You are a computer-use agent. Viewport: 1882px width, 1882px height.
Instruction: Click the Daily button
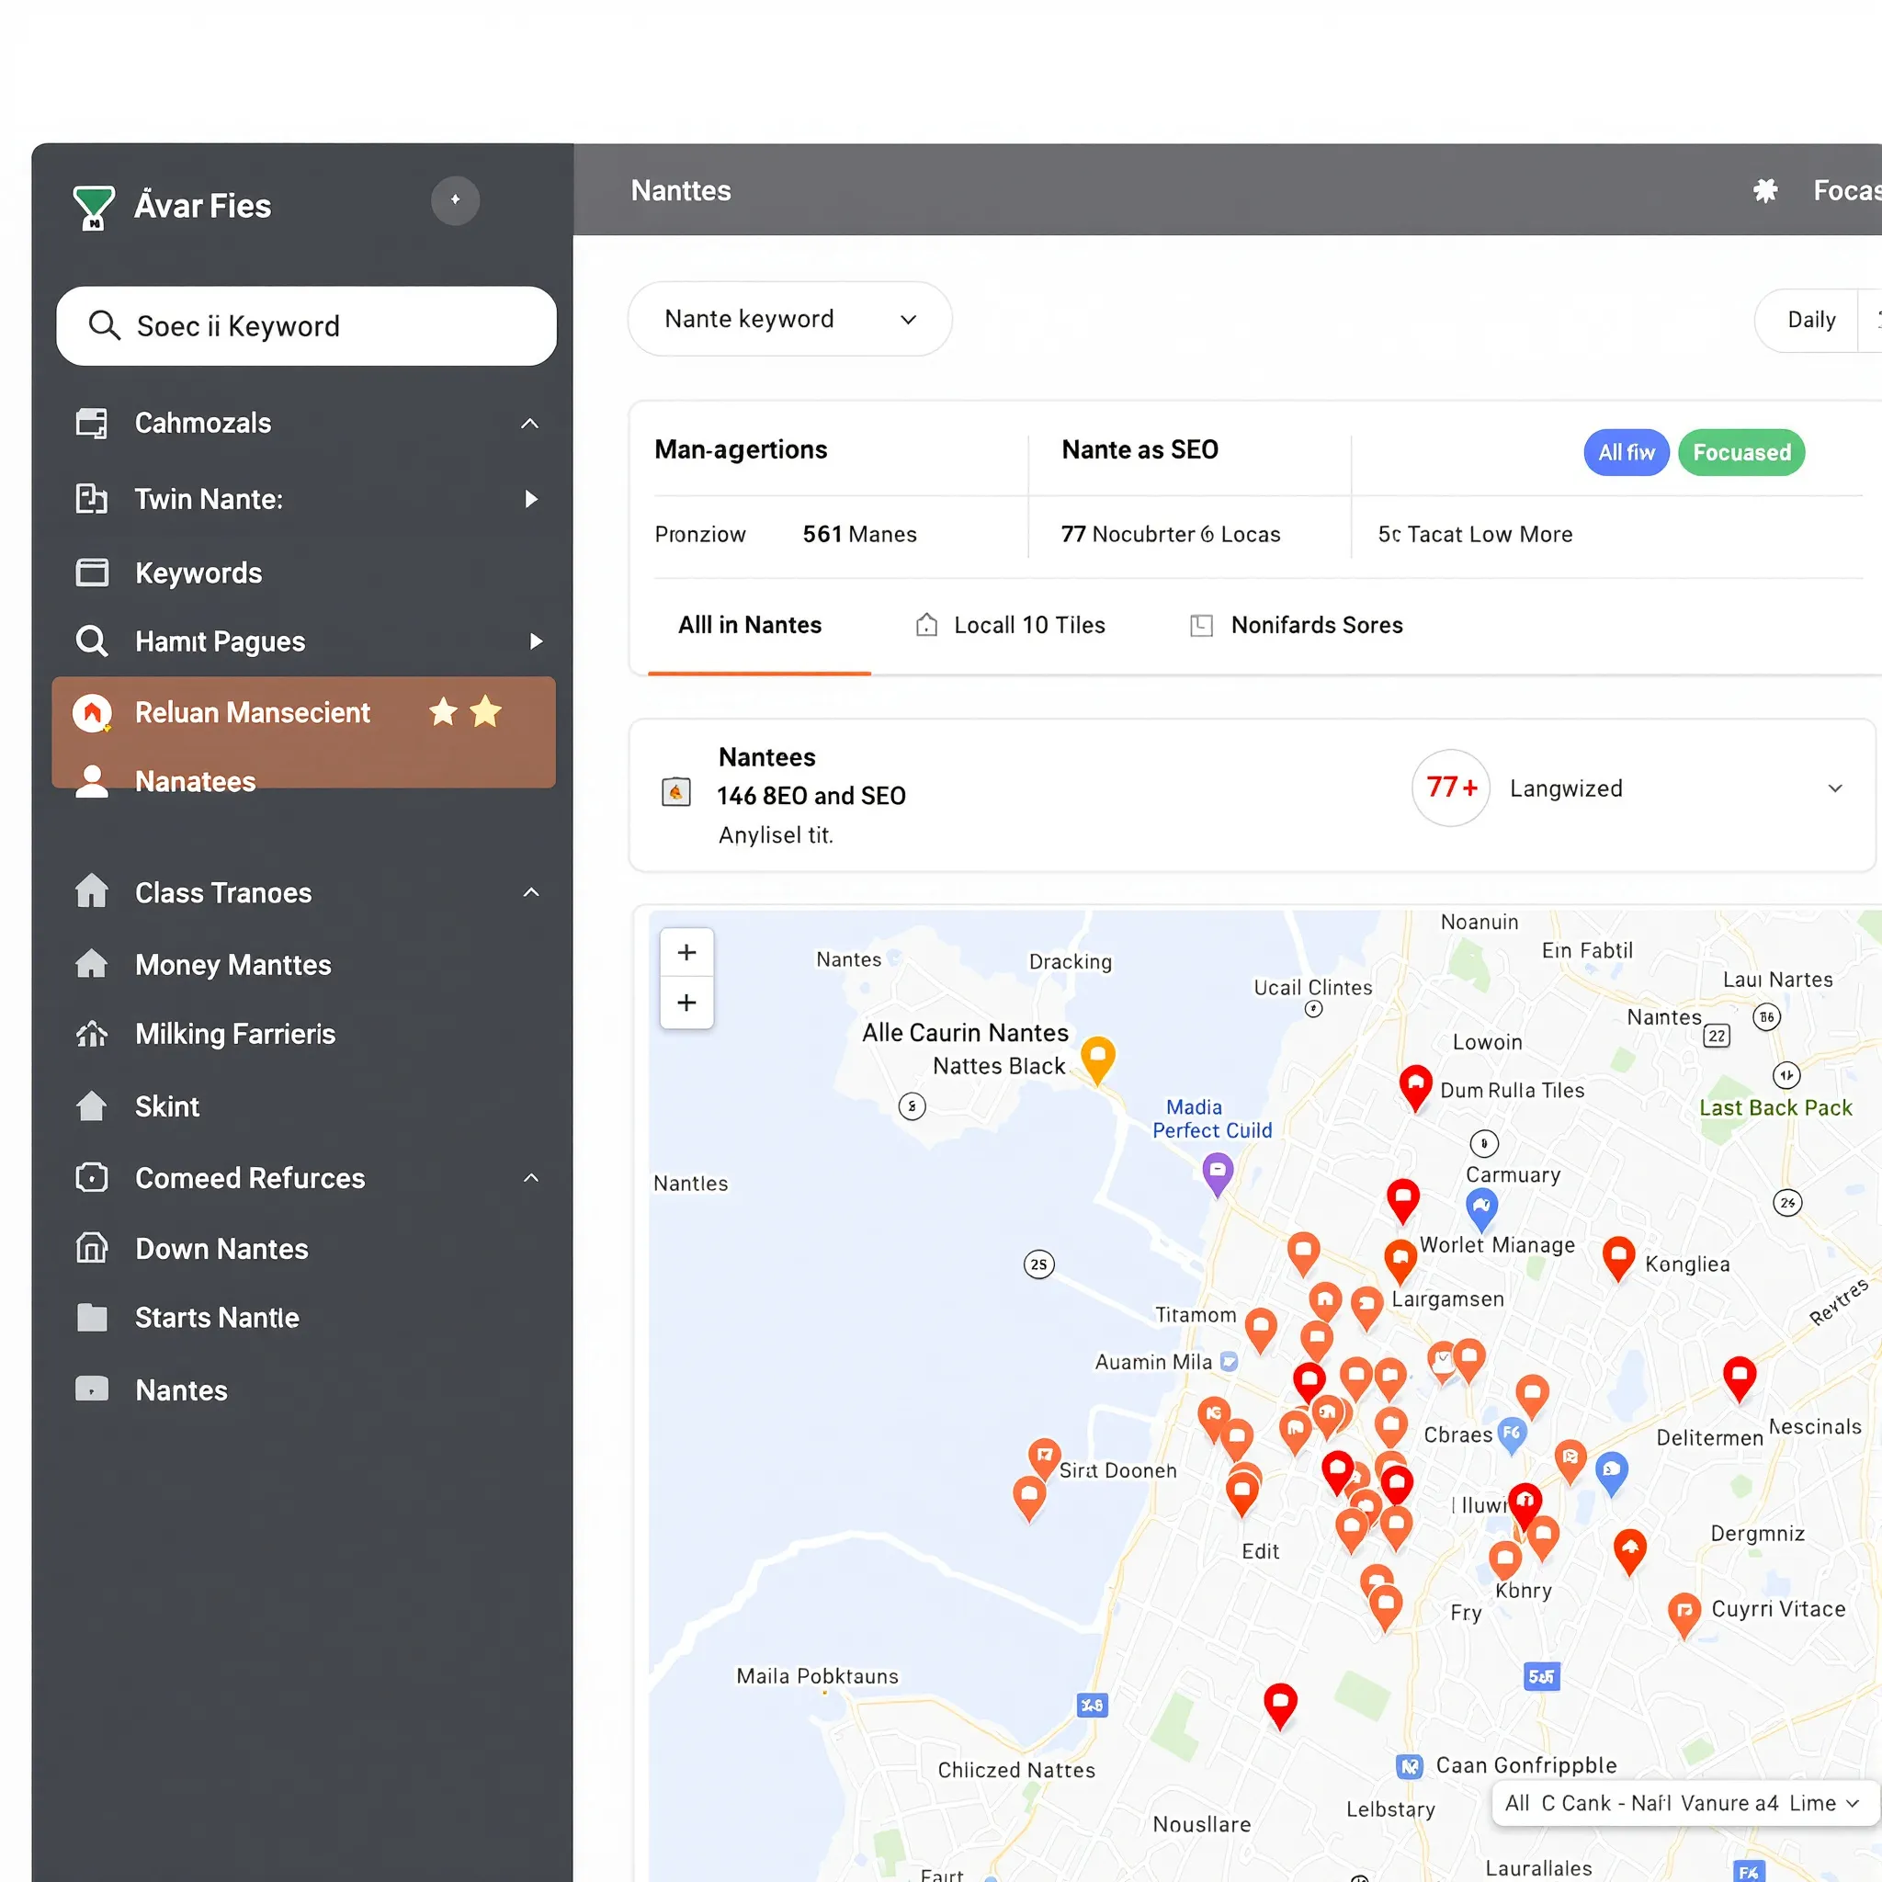(1811, 320)
